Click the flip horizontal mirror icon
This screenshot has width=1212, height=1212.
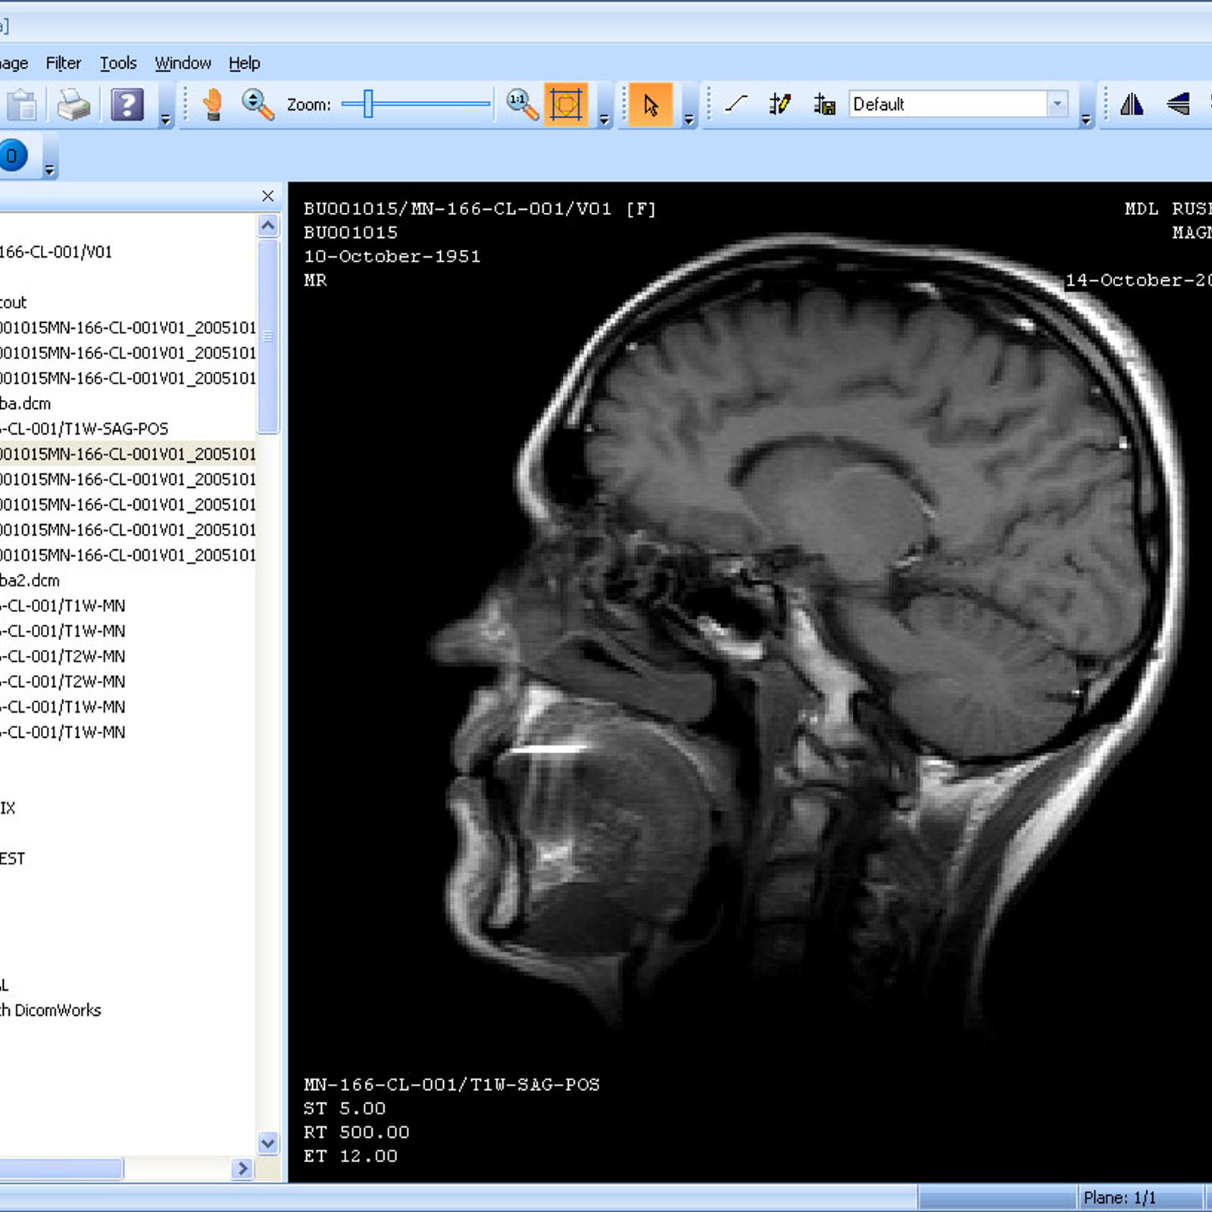tap(1131, 104)
